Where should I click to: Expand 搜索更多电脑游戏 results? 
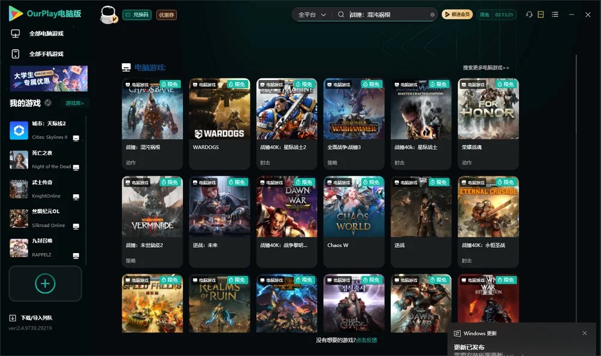click(486, 67)
